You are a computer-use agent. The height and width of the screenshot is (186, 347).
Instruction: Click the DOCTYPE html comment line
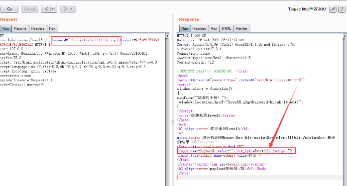213,71
